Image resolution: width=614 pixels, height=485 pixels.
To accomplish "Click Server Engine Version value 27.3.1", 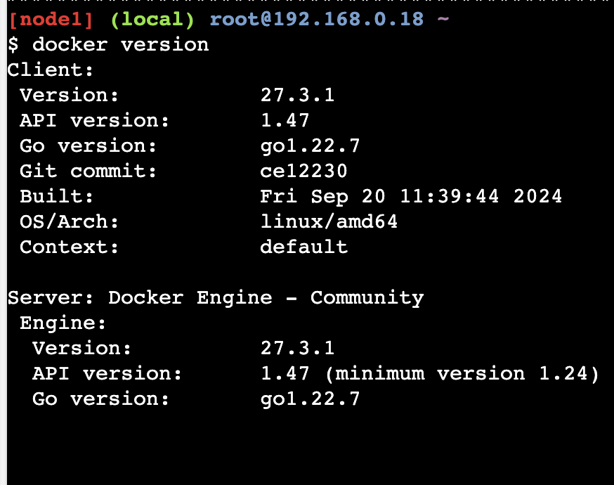I will (298, 348).
